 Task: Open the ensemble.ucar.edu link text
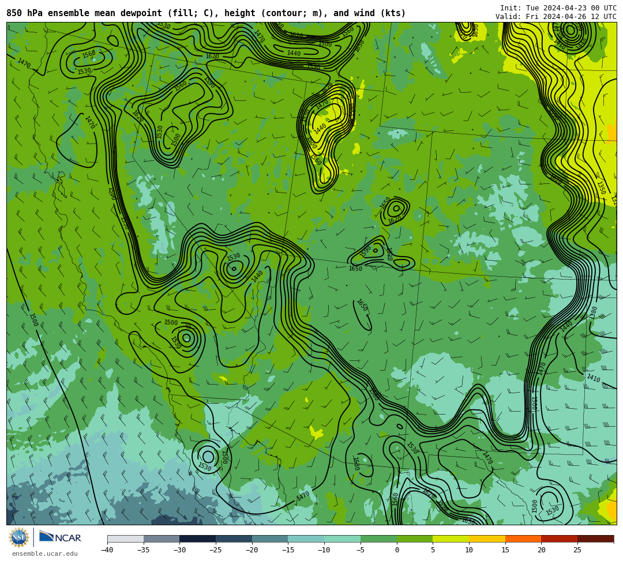pyautogui.click(x=45, y=554)
